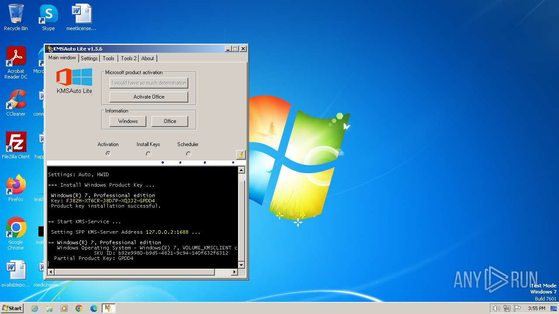Image resolution: width=559 pixels, height=314 pixels.
Task: Open Google Chrome desktop shortcut
Action: coord(16,233)
